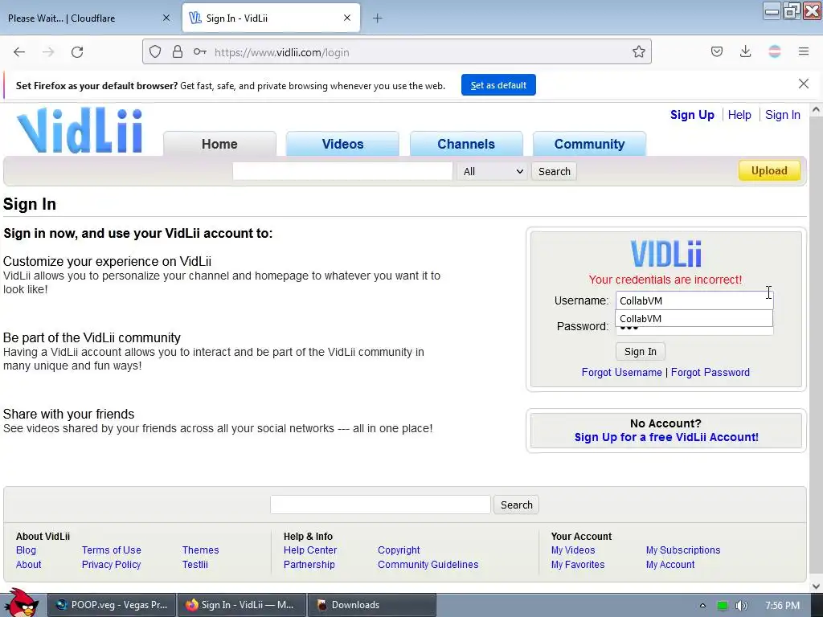823x617 pixels.
Task: Expand the All search category dropdown
Action: [x=492, y=172]
